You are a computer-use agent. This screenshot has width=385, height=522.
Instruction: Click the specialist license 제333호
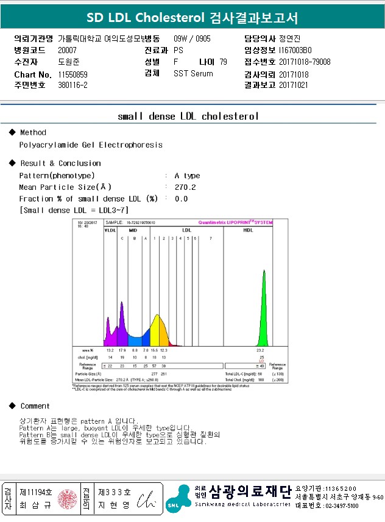115,492
